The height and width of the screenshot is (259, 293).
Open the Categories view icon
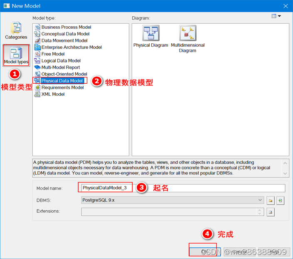pyautogui.click(x=16, y=30)
